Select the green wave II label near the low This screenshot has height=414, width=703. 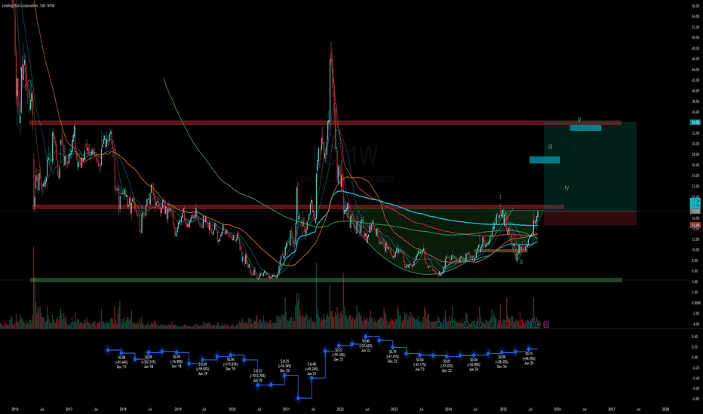coord(521,262)
